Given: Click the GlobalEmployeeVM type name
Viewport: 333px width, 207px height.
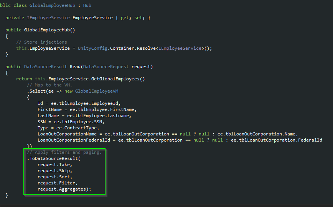Looking at the screenshot, I should point(97,91).
